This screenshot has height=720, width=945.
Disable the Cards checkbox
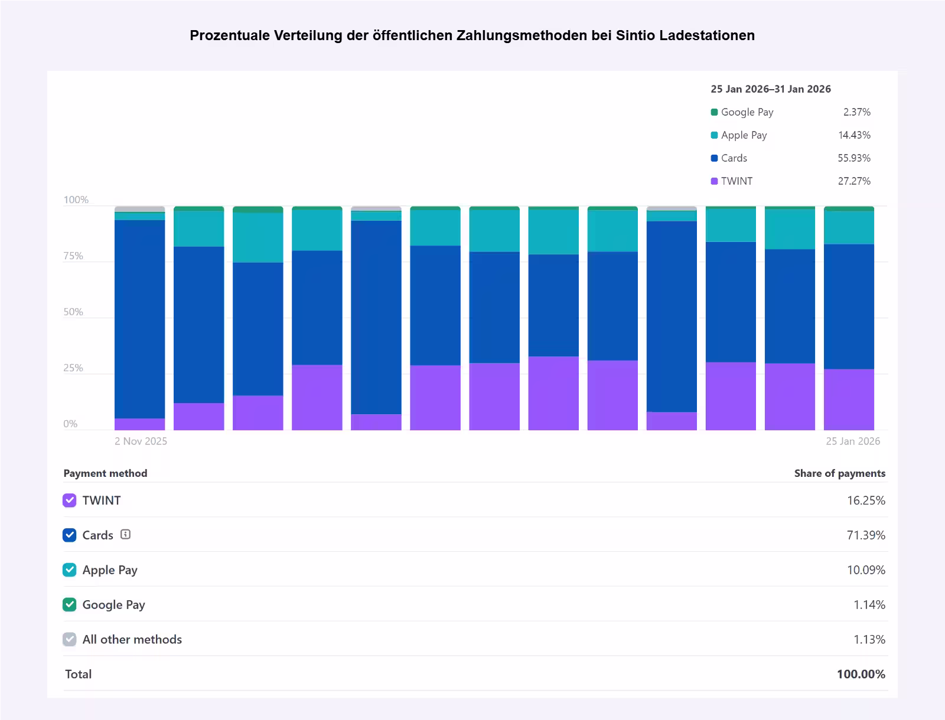[x=69, y=535]
